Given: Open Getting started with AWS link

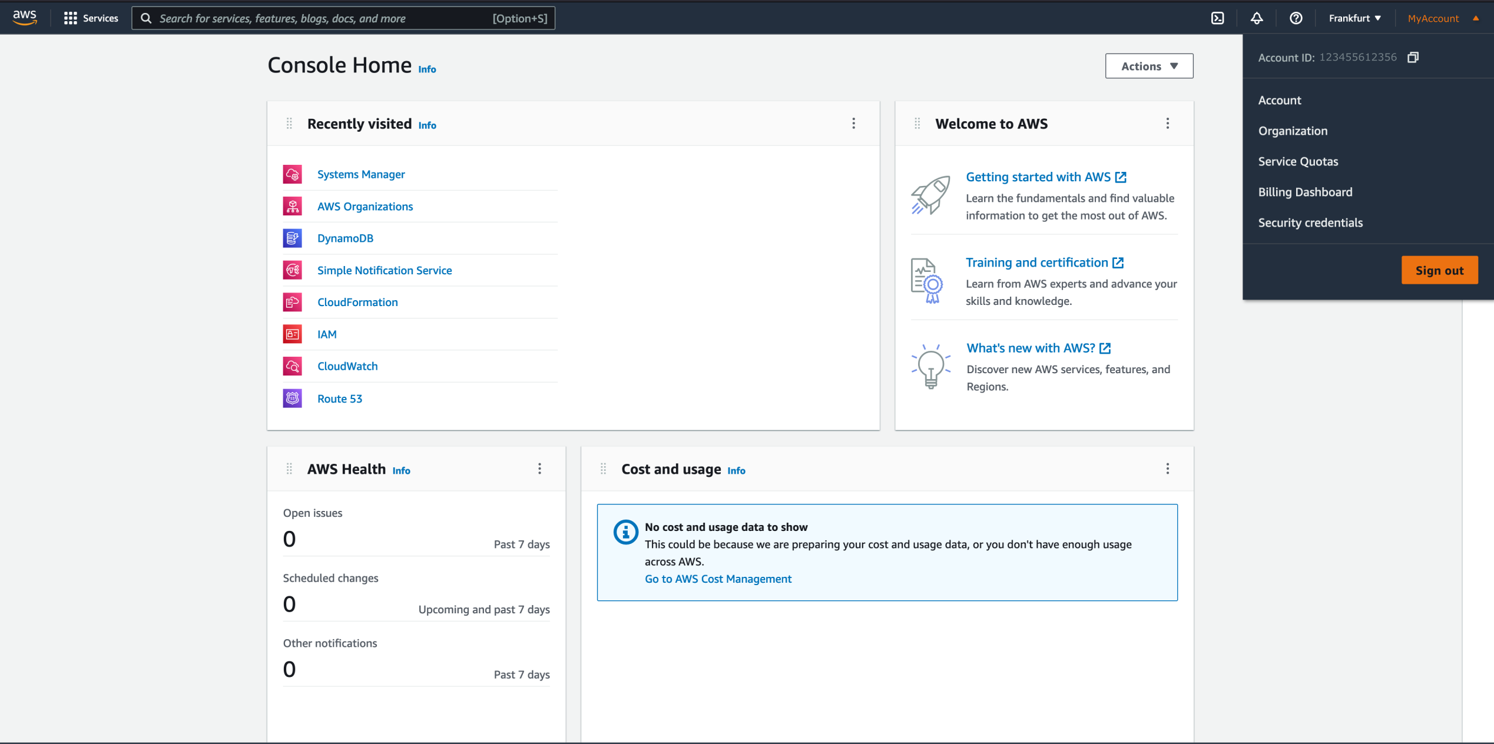Looking at the screenshot, I should (x=1046, y=177).
